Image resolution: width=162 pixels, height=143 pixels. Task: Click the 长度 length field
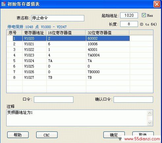[129, 24]
